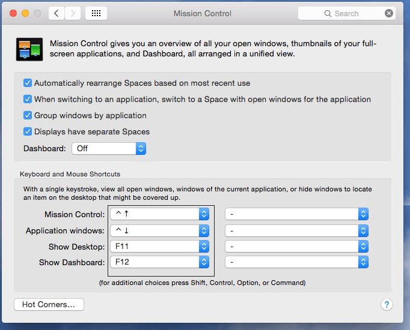Toggle Group windows by application

(28, 115)
